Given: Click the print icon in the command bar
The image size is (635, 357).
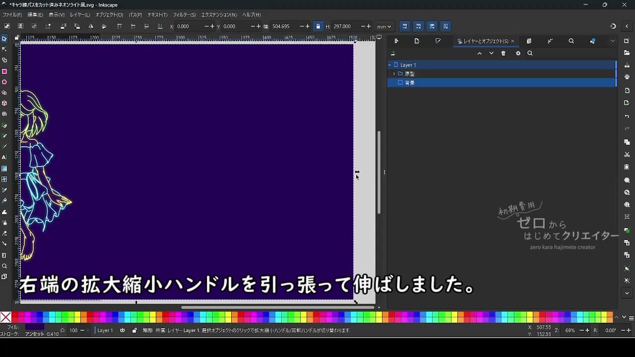Looking at the screenshot, I should point(627,77).
